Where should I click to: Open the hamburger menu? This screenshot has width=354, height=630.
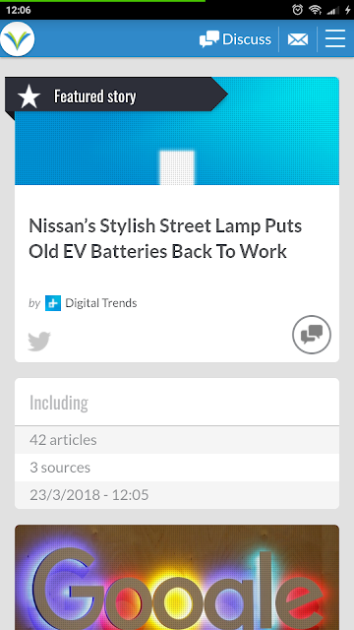click(335, 39)
